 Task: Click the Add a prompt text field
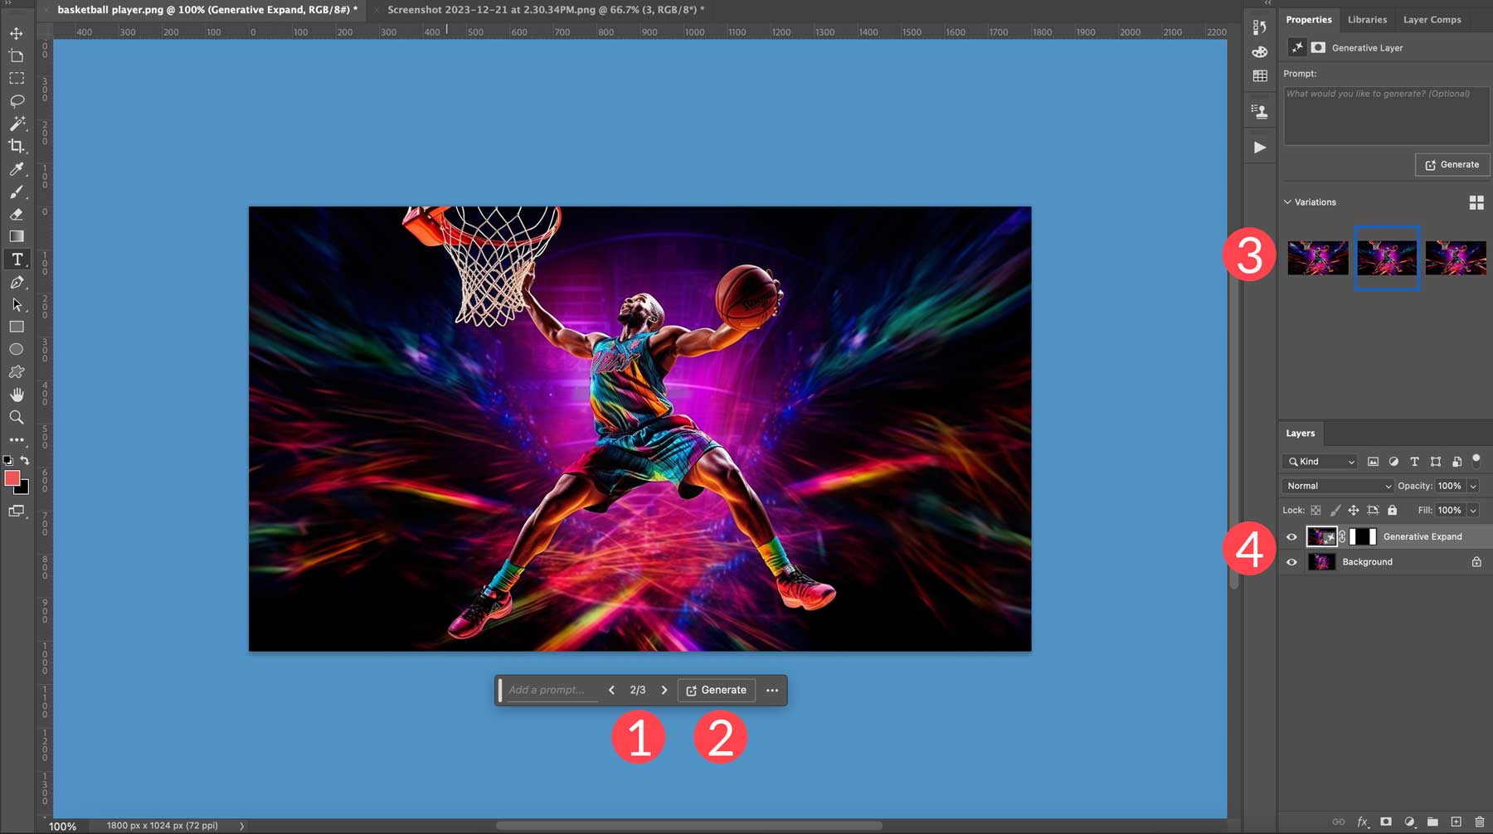[547, 690]
